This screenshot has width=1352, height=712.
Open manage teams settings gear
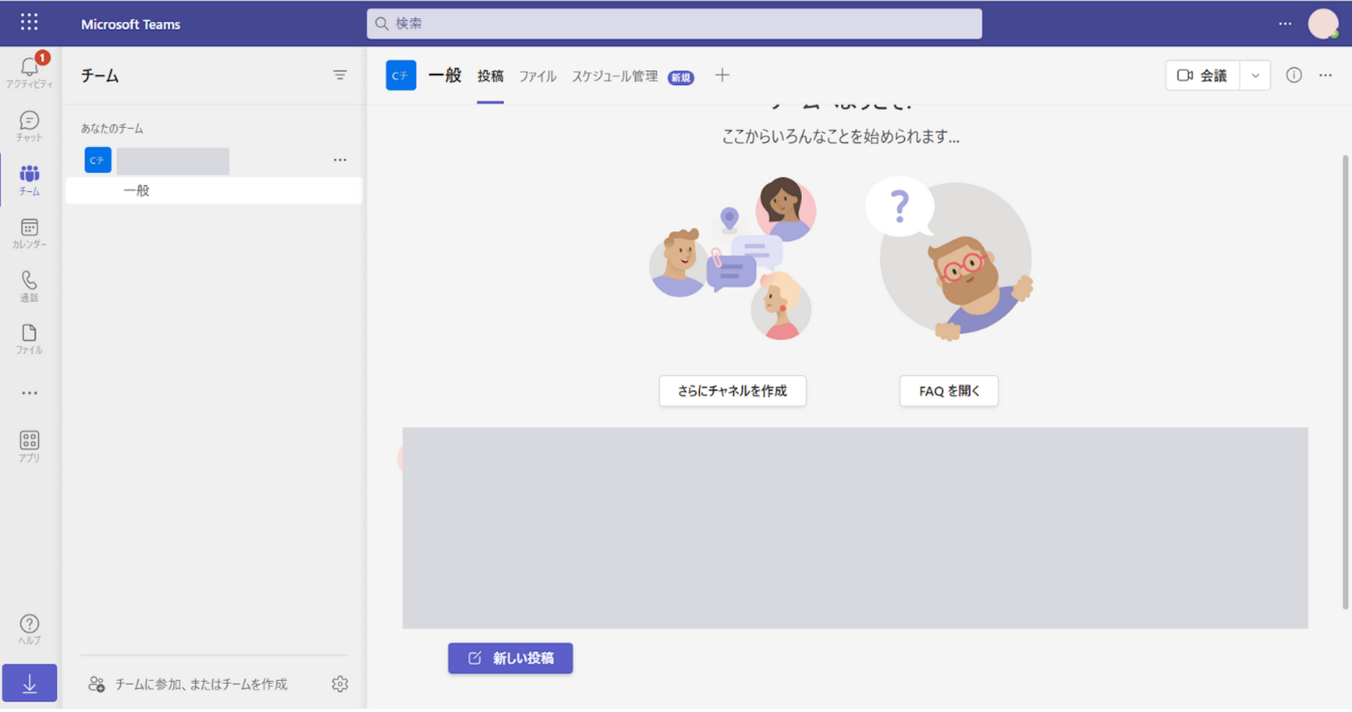pyautogui.click(x=339, y=684)
